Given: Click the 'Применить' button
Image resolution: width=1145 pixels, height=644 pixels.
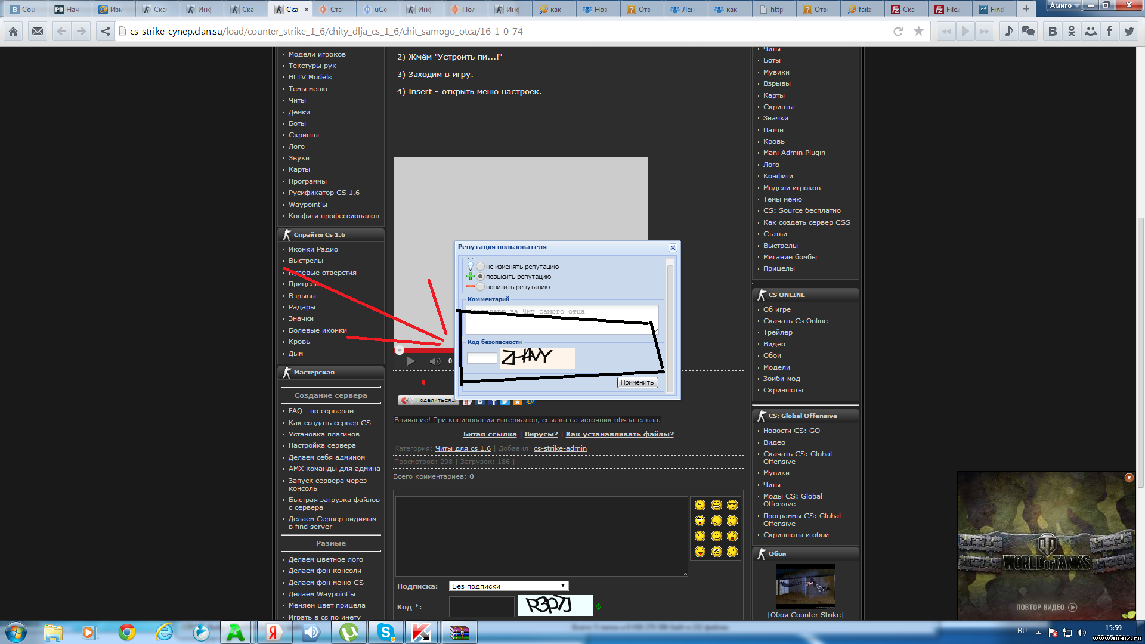Looking at the screenshot, I should point(637,382).
